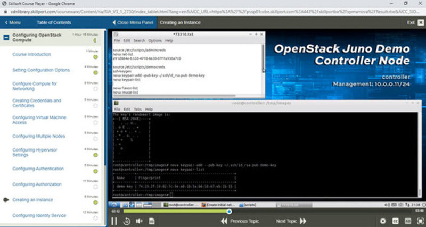
Task: Open Course Introduction topic
Action: [x=31, y=54]
